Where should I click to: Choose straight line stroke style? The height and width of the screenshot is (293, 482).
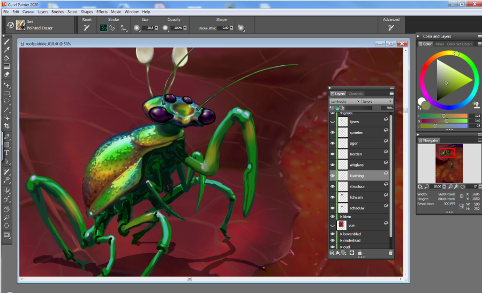coord(112,28)
